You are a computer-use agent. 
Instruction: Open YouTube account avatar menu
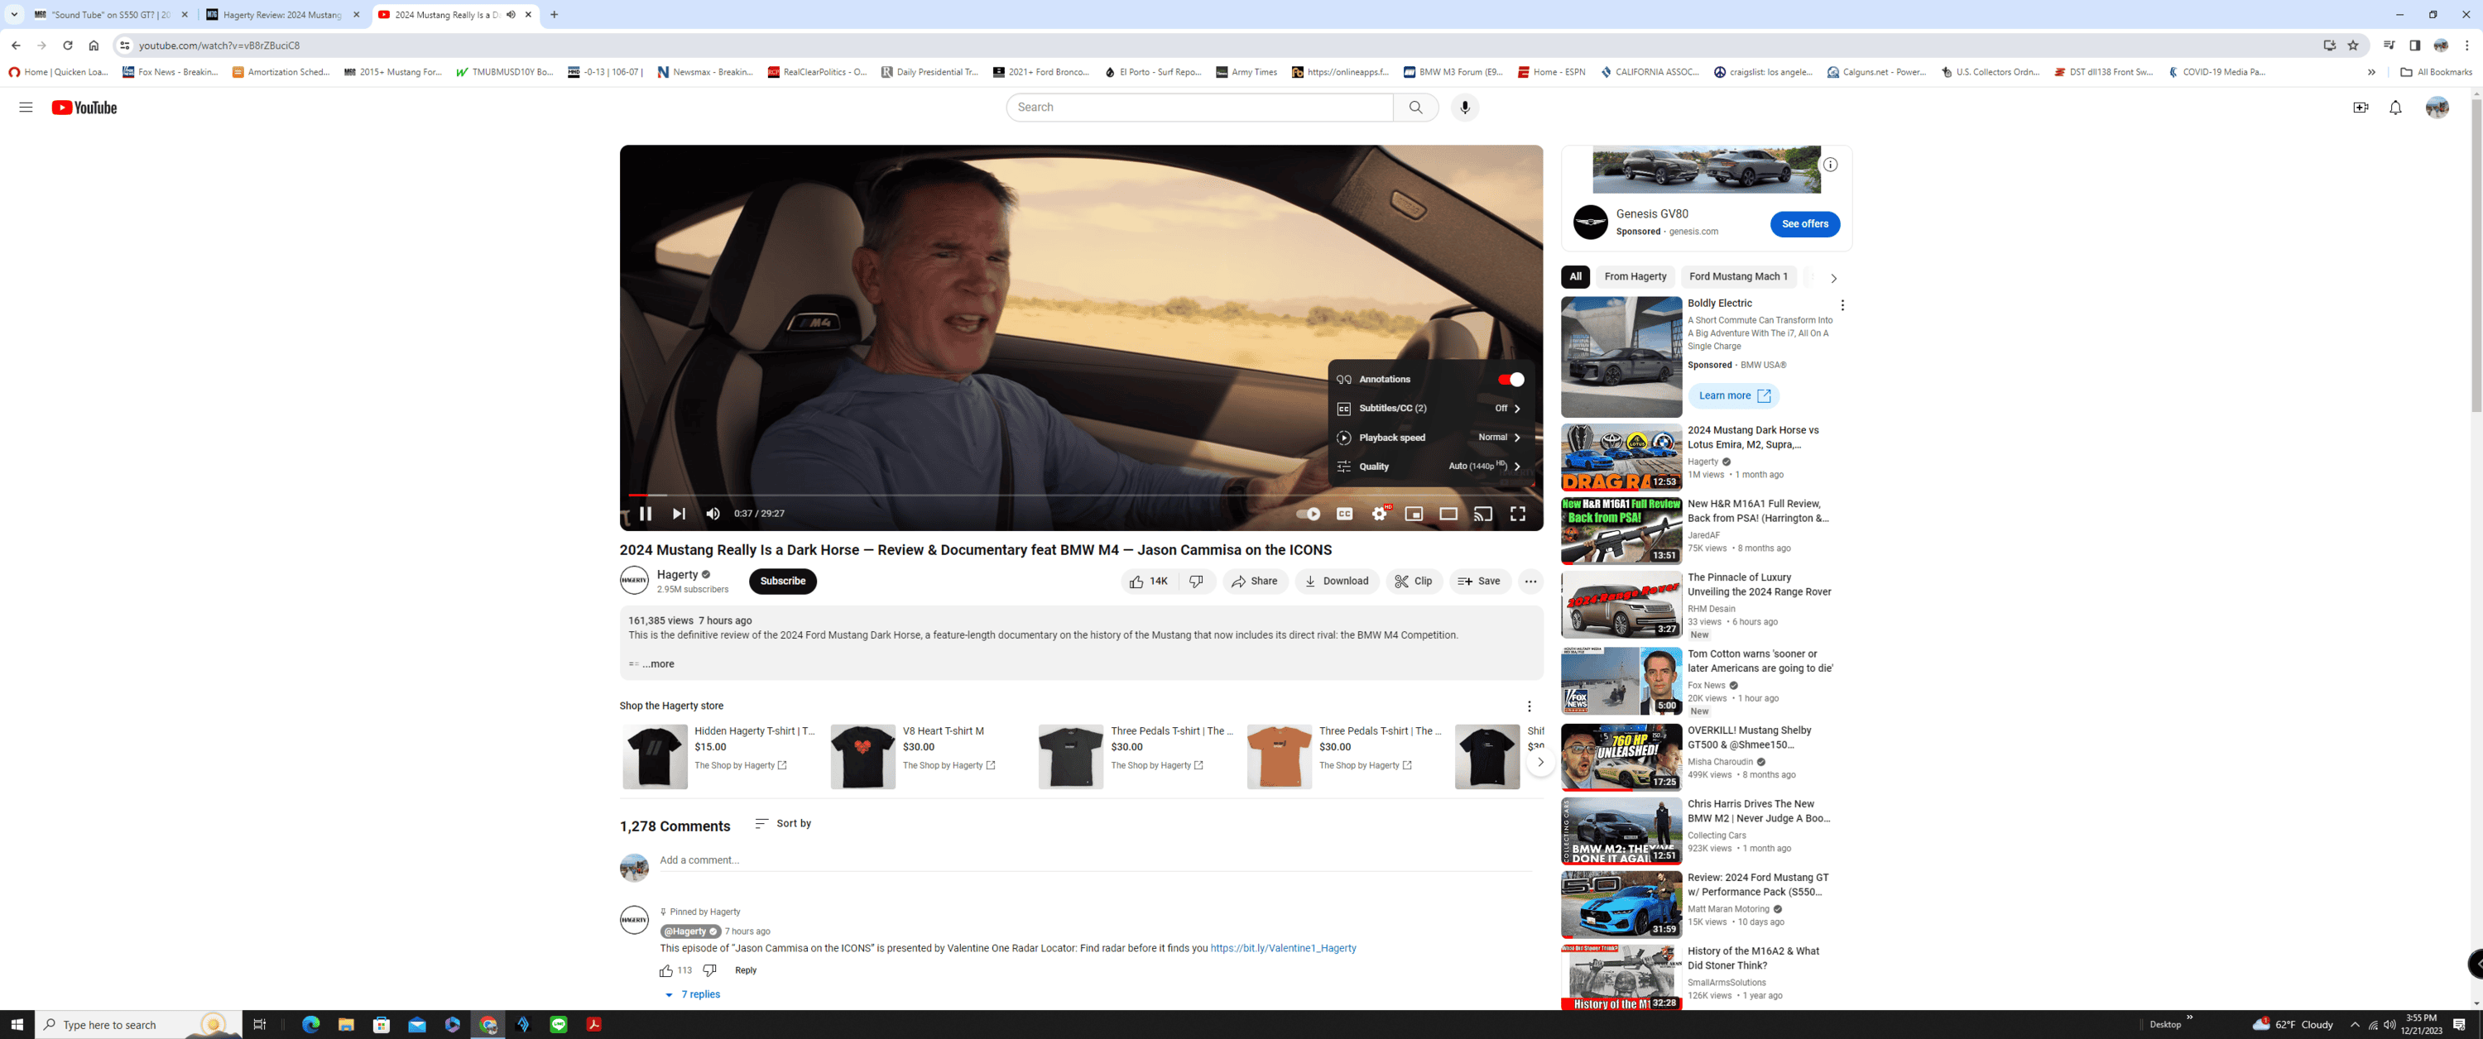pyautogui.click(x=2437, y=108)
